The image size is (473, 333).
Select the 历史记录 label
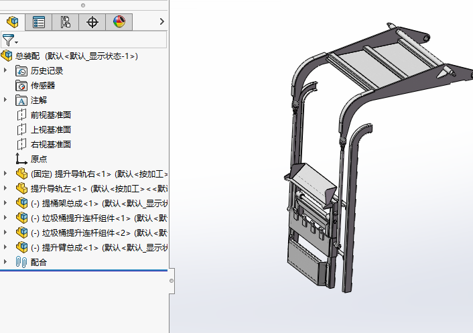47,71
